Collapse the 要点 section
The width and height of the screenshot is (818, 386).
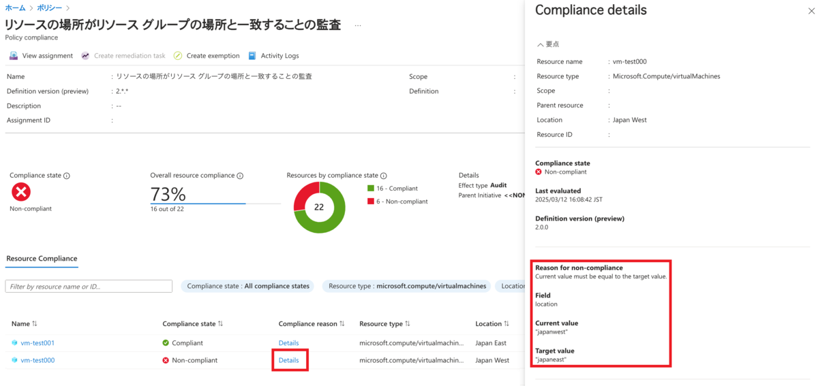[549, 44]
